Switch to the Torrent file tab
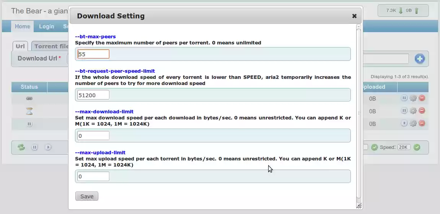The height and width of the screenshot is (214, 440). (x=51, y=46)
